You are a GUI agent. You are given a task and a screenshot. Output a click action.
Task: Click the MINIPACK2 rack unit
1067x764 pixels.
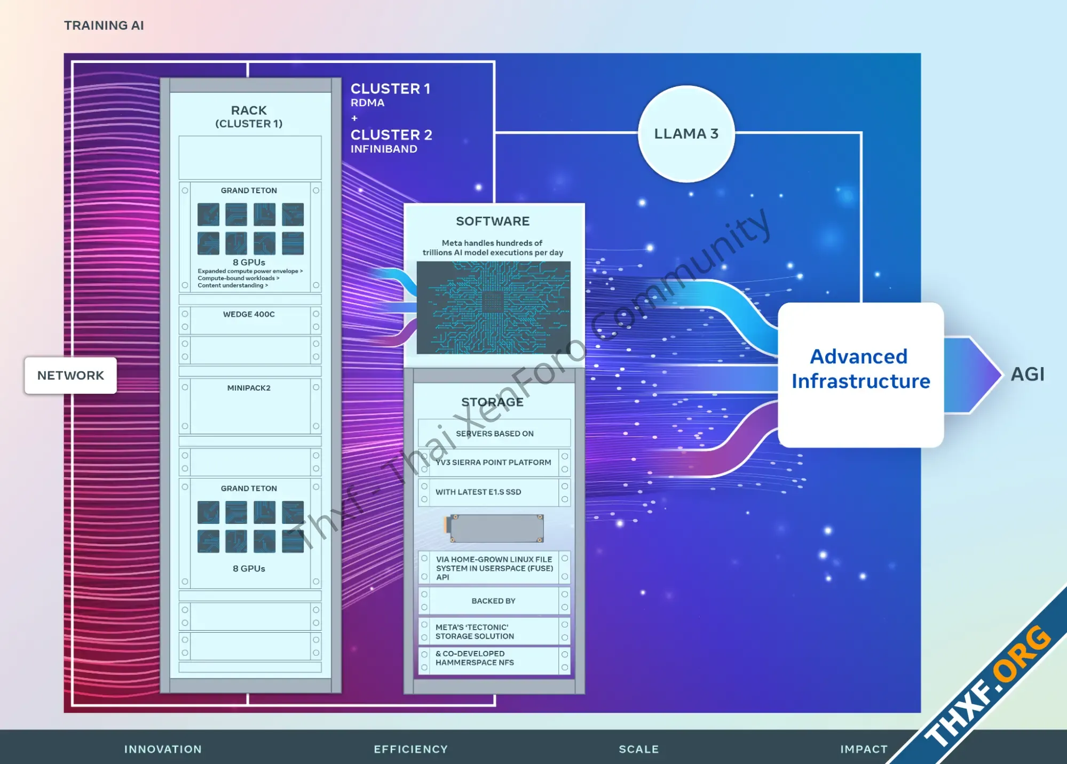click(x=250, y=406)
